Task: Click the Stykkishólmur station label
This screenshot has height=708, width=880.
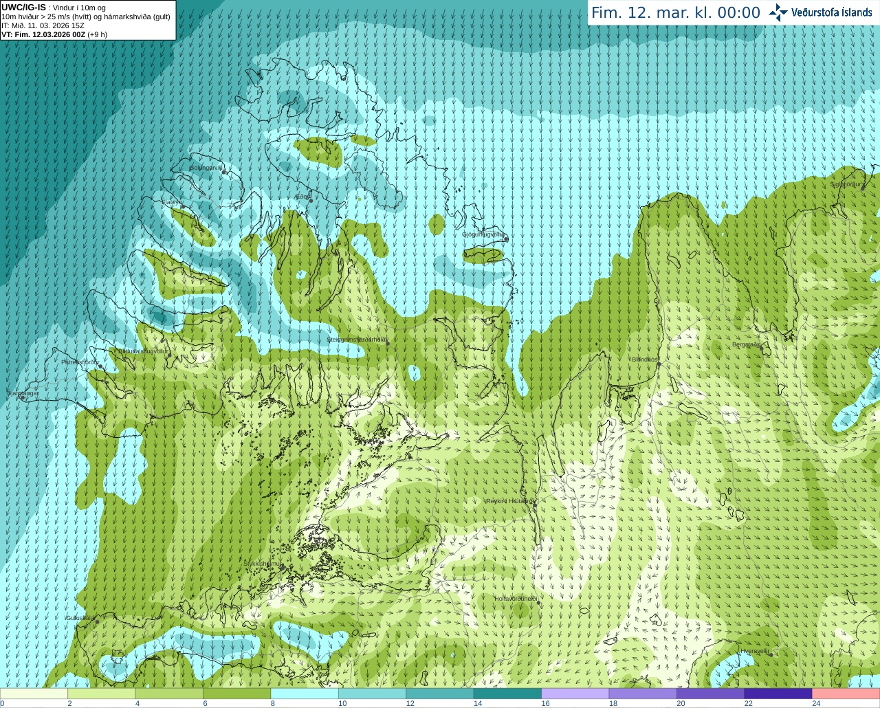Action: point(263,564)
